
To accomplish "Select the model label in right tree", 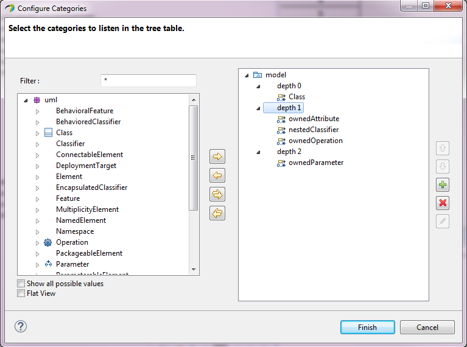I will tap(276, 75).
